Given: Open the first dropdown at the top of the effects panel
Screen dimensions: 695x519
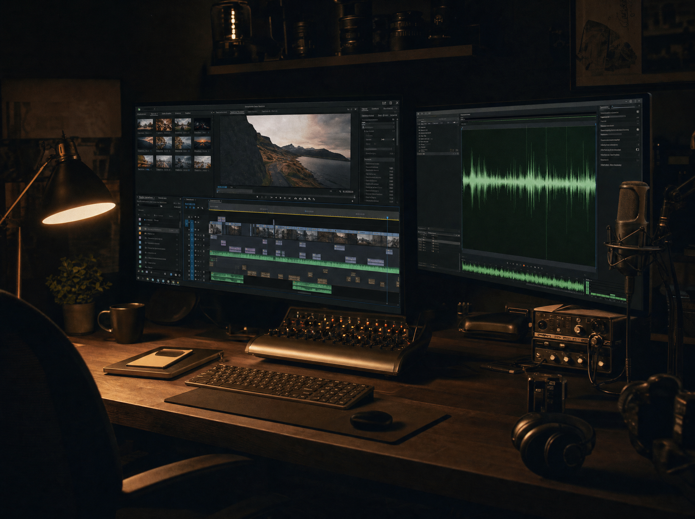Looking at the screenshot, I should tap(378, 124).
